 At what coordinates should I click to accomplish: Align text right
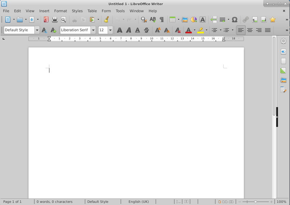259,30
